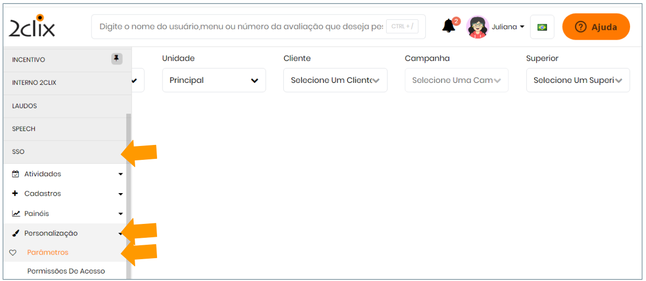Viewport: 646px width, 281px height.
Task: Click the Painéis chart icon
Action: (16, 213)
